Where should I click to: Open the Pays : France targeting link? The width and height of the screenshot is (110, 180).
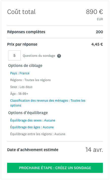point(20,73)
